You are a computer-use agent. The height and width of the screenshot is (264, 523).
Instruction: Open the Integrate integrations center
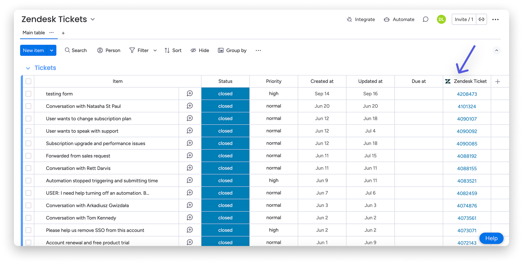(361, 19)
